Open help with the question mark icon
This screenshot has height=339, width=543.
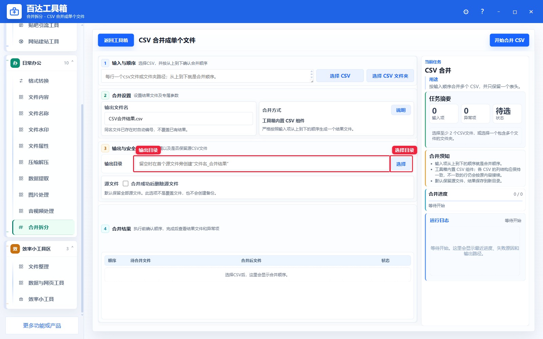[482, 12]
